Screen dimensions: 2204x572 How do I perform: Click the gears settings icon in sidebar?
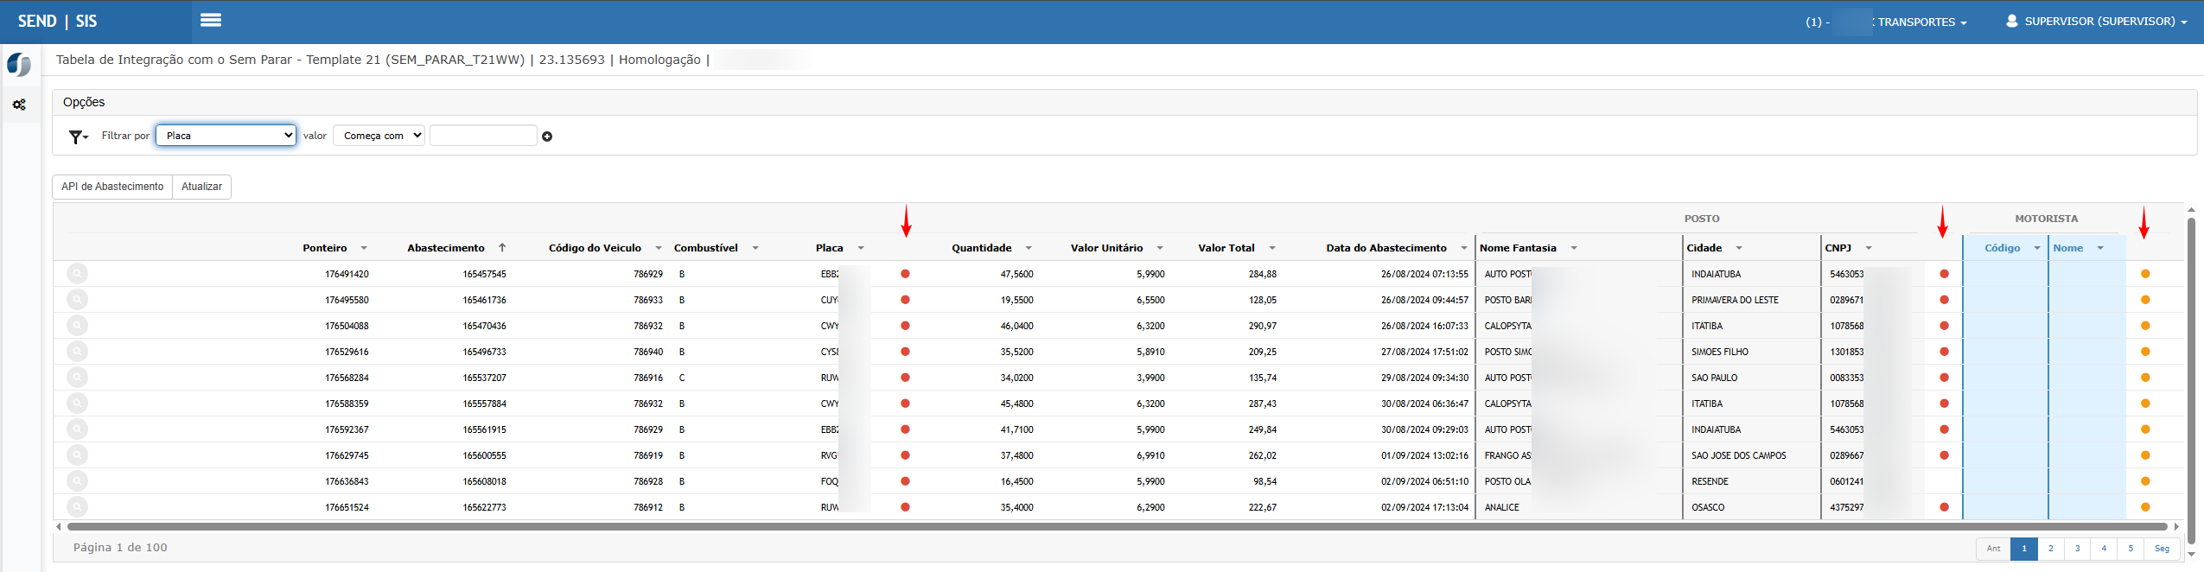19,105
